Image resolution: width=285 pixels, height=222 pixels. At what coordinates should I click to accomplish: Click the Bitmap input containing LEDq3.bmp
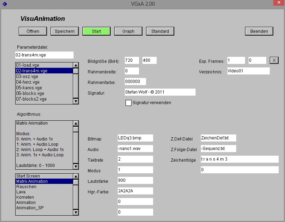coord(135,138)
